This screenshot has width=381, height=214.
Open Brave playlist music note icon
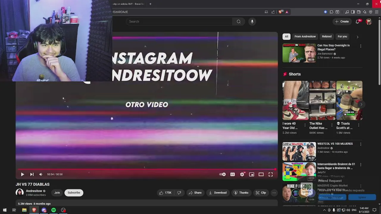coord(347,12)
